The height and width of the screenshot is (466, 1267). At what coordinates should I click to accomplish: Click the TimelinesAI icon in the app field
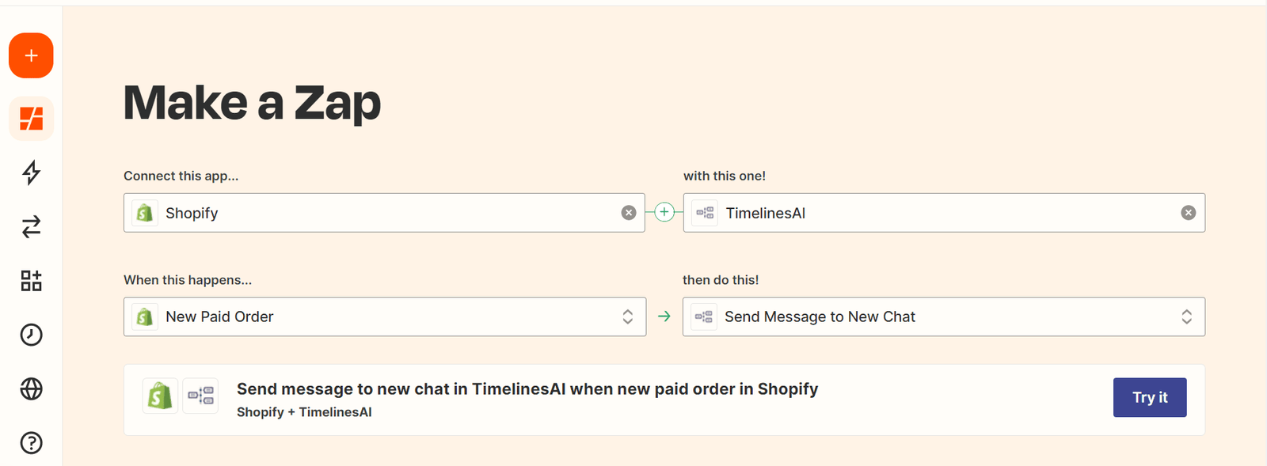pyautogui.click(x=704, y=213)
